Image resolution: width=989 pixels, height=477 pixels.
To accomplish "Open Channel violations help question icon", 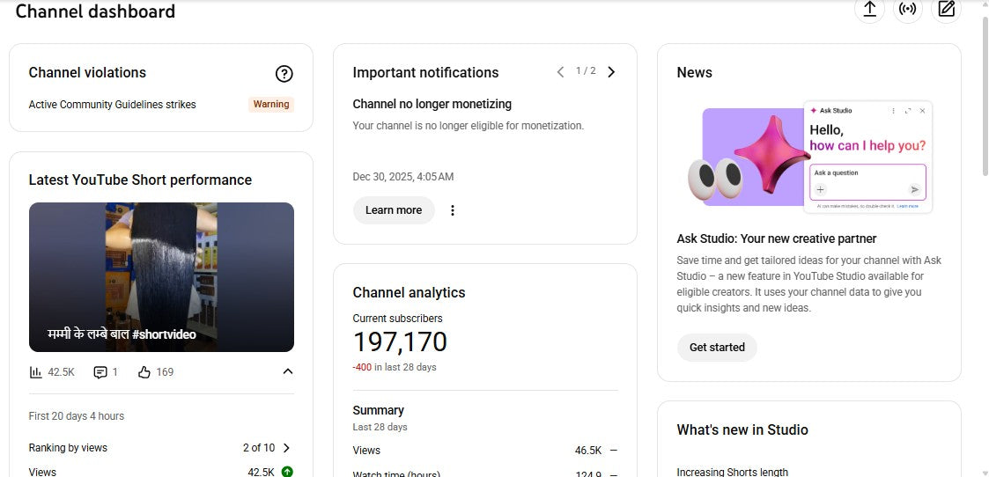I will (284, 74).
